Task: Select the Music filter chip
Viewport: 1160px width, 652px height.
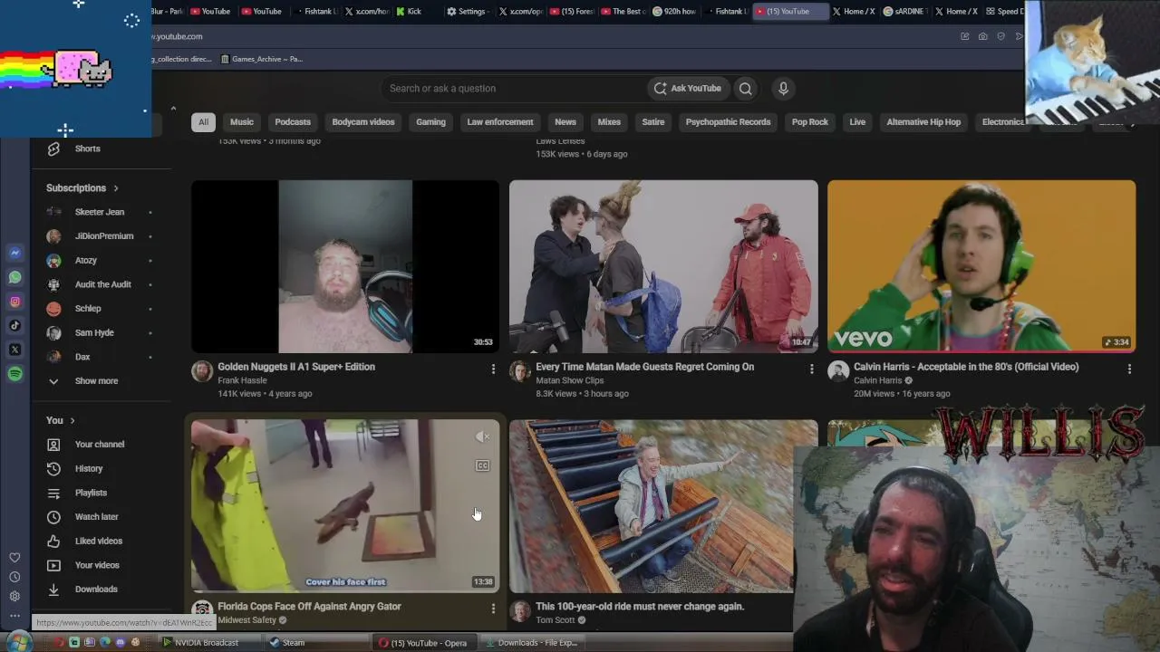Action: [x=242, y=122]
